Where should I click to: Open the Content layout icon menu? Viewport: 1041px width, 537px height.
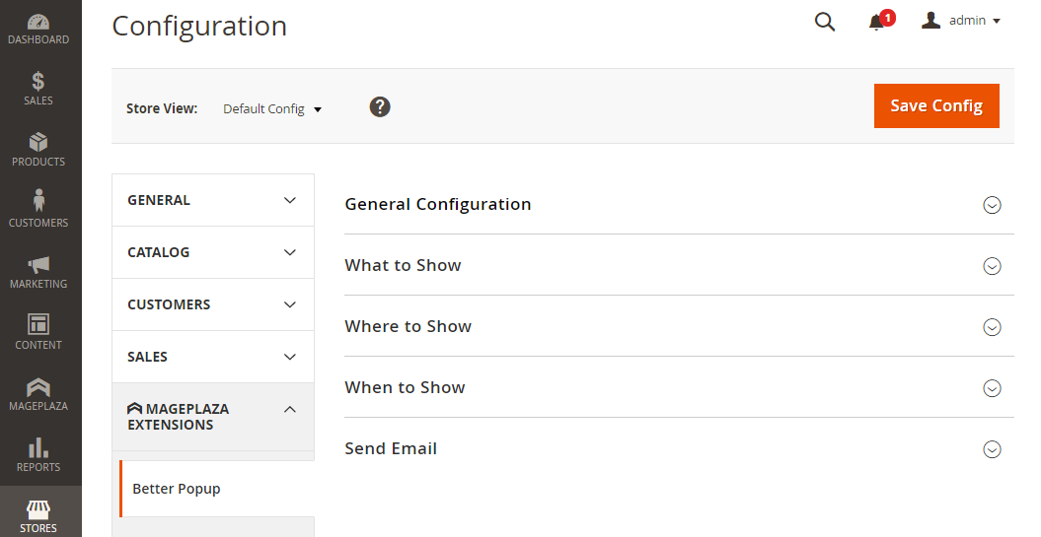tap(38, 325)
